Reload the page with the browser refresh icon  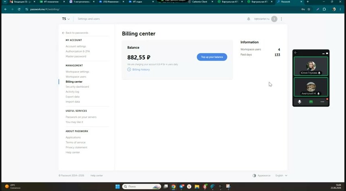(x=19, y=9)
